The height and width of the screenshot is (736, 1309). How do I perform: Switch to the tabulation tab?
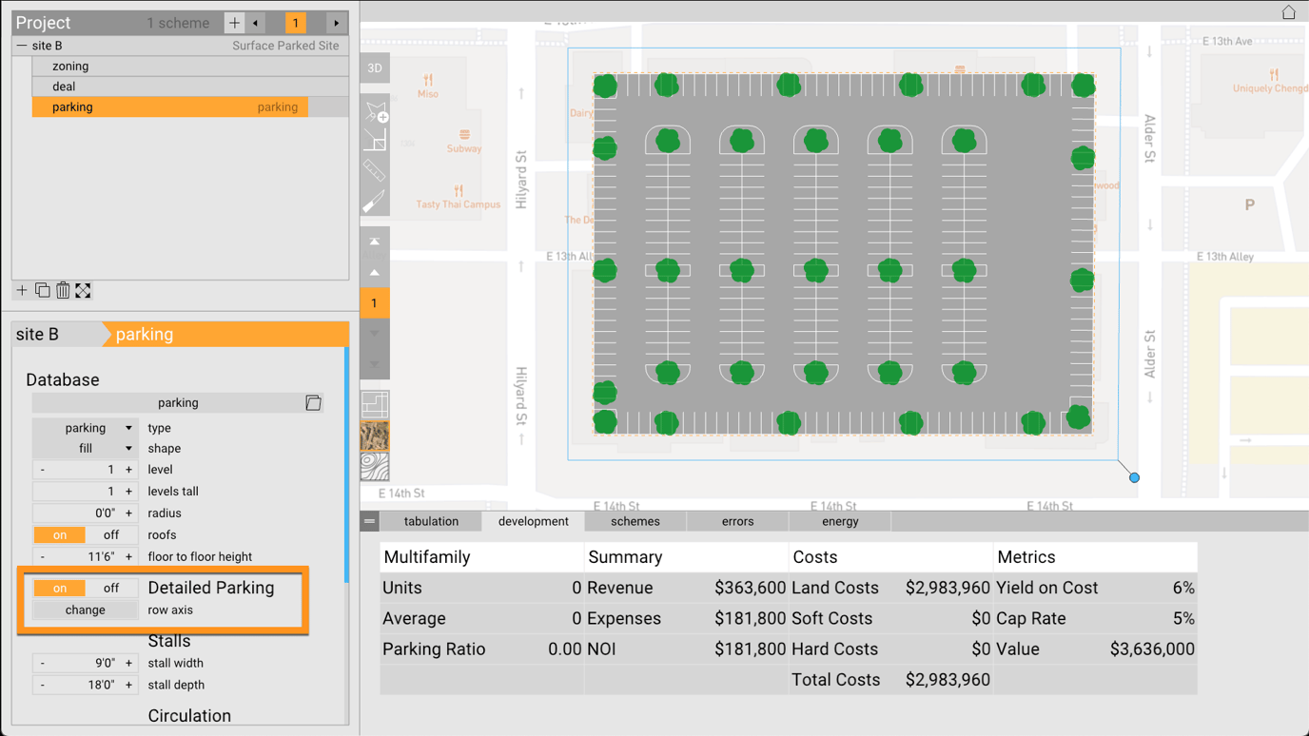431,521
